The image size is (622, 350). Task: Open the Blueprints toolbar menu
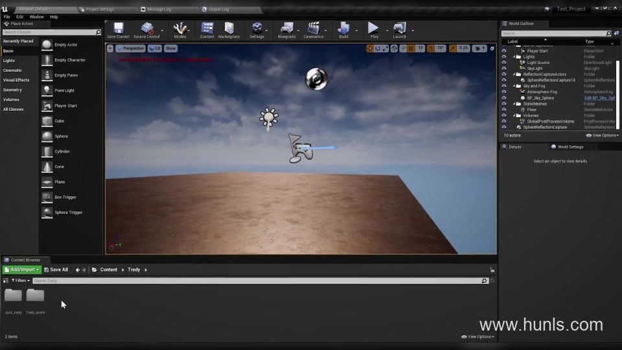click(x=287, y=30)
